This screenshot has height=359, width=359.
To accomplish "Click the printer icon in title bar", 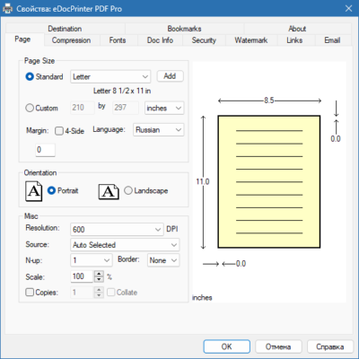I will coord(7,9).
